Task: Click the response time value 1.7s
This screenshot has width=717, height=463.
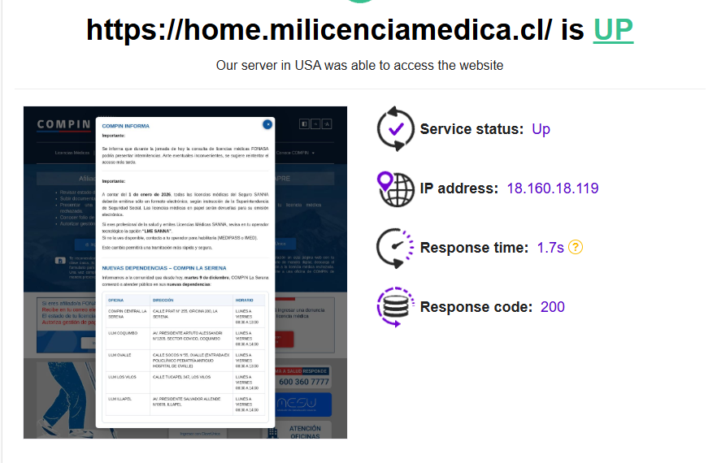Action: pyautogui.click(x=550, y=247)
